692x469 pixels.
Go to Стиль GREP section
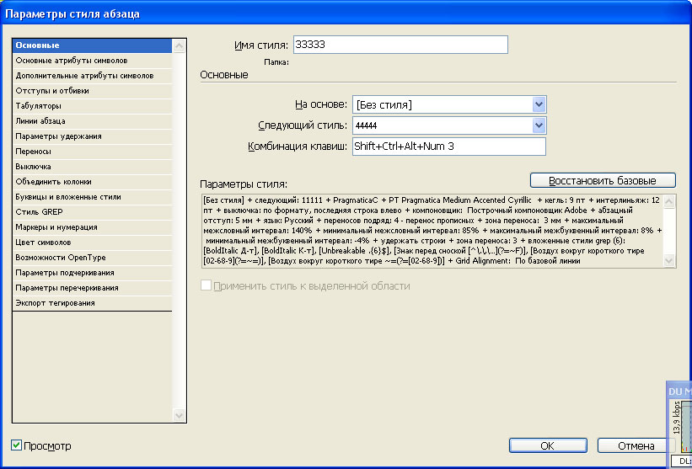pos(92,212)
